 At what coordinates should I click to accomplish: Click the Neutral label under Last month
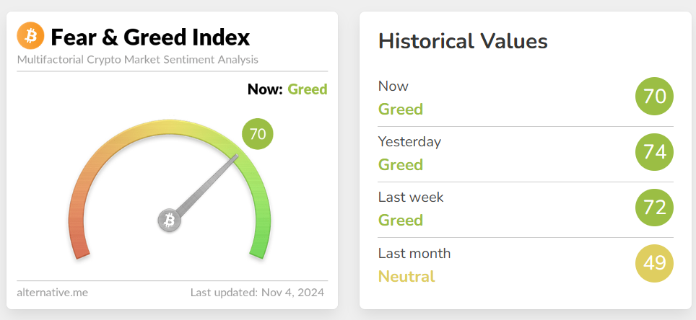[406, 276]
